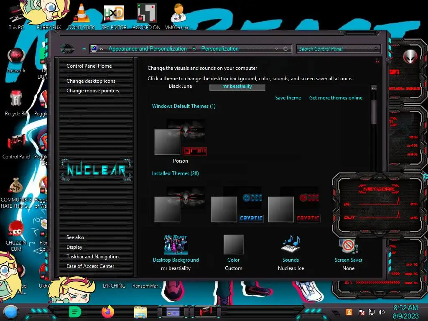
Task: Click the network tray icon
Action: coord(372,312)
